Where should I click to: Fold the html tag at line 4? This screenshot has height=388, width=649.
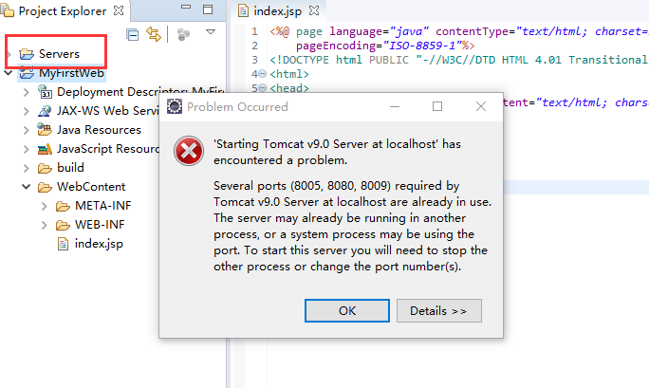[263, 74]
